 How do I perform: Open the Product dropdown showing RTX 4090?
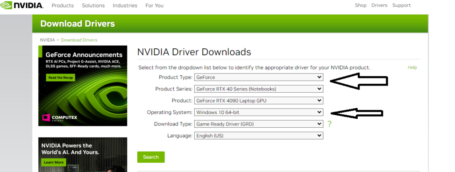pyautogui.click(x=259, y=101)
